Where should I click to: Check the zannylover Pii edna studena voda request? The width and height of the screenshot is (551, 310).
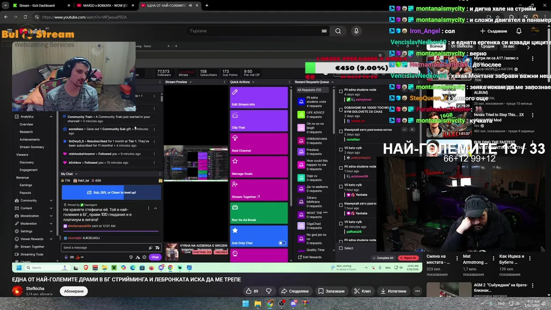(x=341, y=91)
